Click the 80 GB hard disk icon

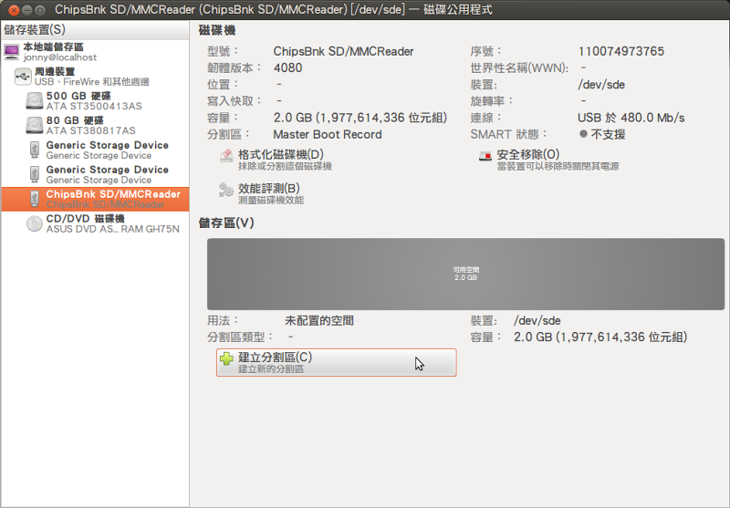[x=35, y=126]
